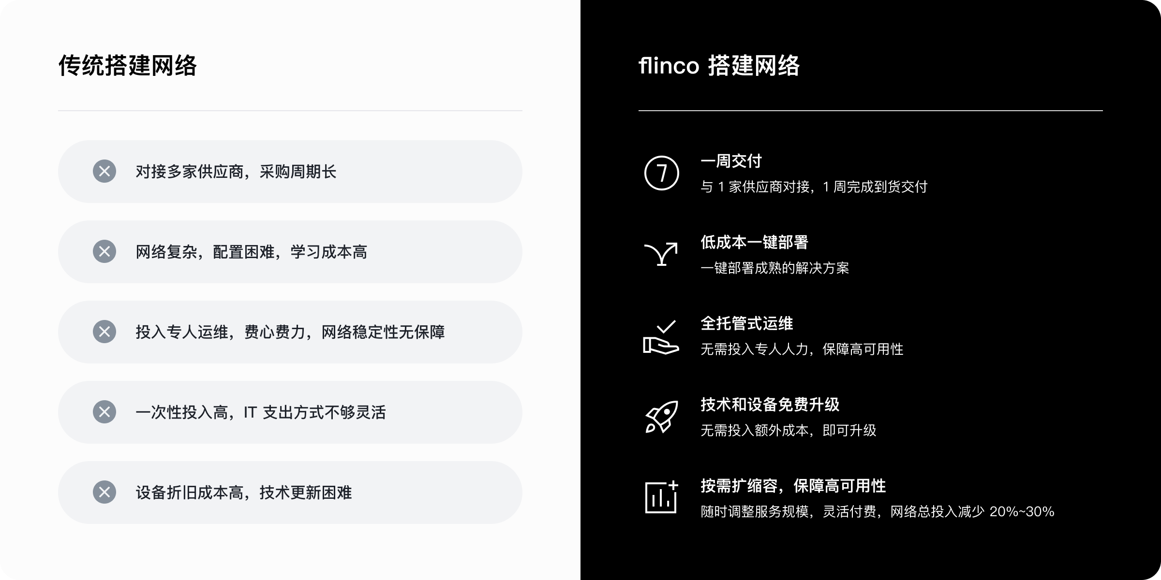
Task: Select the 网络复杂，配置困难 pill
Action: [290, 252]
